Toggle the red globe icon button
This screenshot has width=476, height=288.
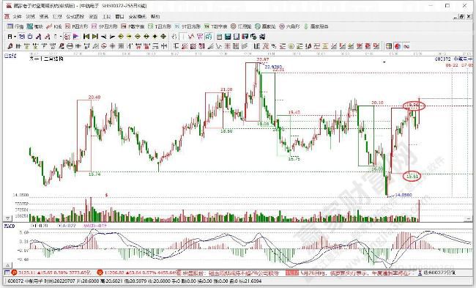point(398,46)
